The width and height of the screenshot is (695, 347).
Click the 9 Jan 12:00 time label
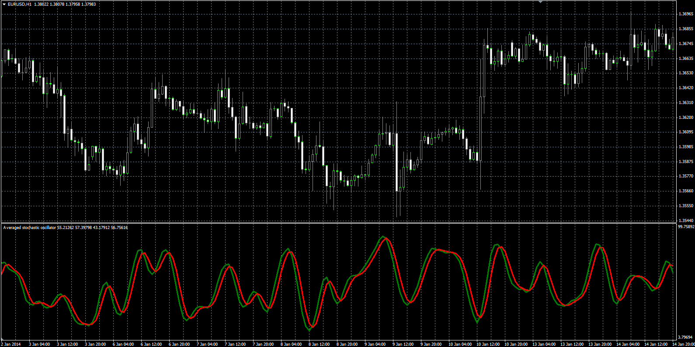coord(403,344)
